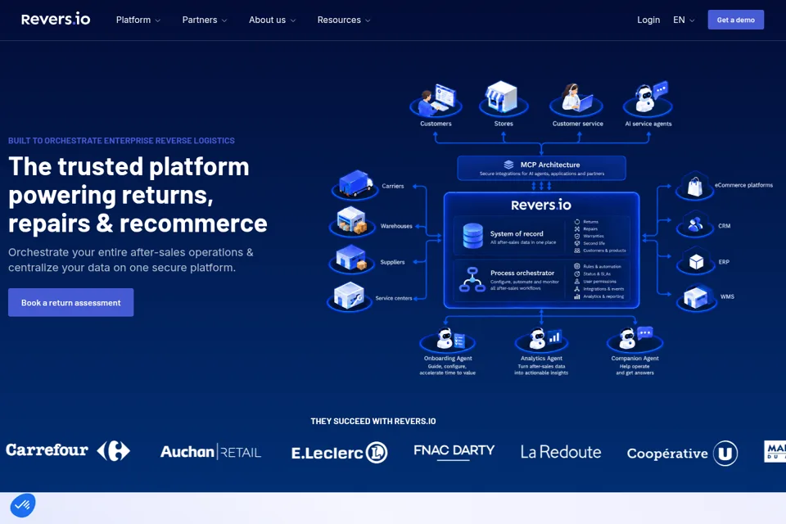Expand the Partners chevron arrow
Screen dimensions: 786x524
[224, 20]
